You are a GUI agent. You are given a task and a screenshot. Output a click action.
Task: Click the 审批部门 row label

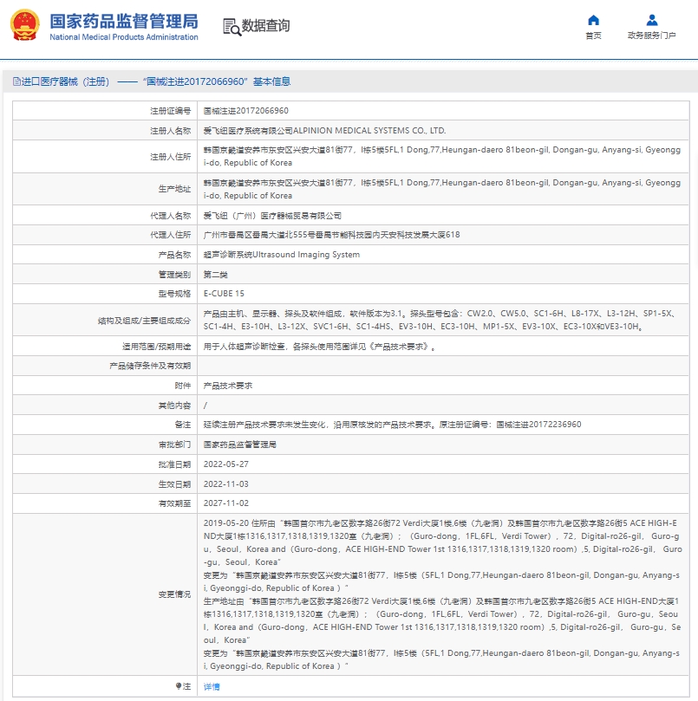(174, 445)
